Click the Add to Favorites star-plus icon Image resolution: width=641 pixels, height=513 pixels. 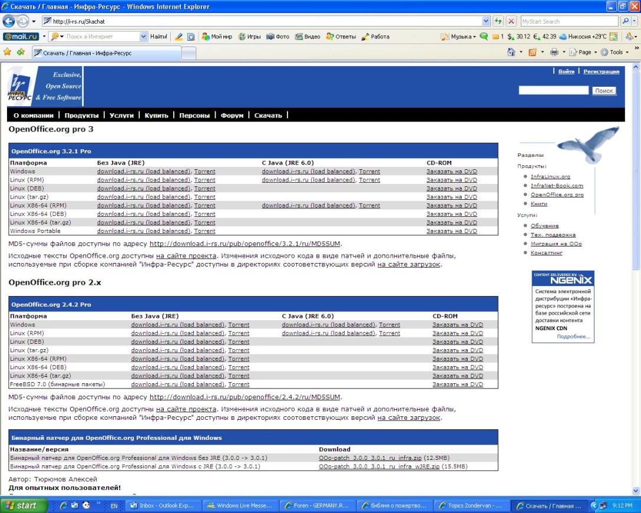[x=21, y=52]
